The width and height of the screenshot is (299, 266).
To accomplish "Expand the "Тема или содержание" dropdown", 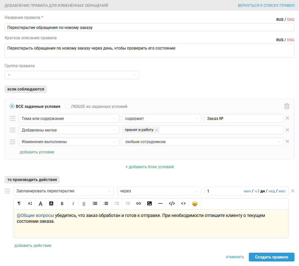I will point(69,119).
